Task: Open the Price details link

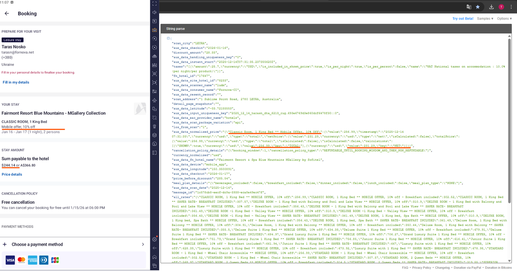Action: point(12,174)
